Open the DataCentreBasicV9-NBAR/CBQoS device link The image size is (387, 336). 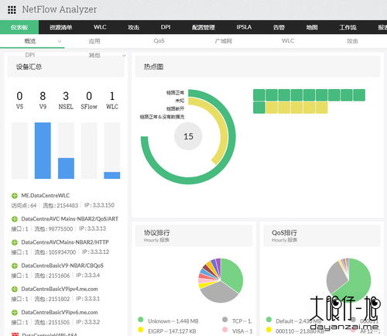pos(62,266)
